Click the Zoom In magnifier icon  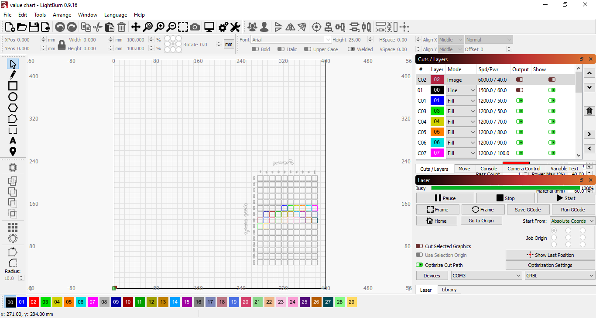click(160, 27)
